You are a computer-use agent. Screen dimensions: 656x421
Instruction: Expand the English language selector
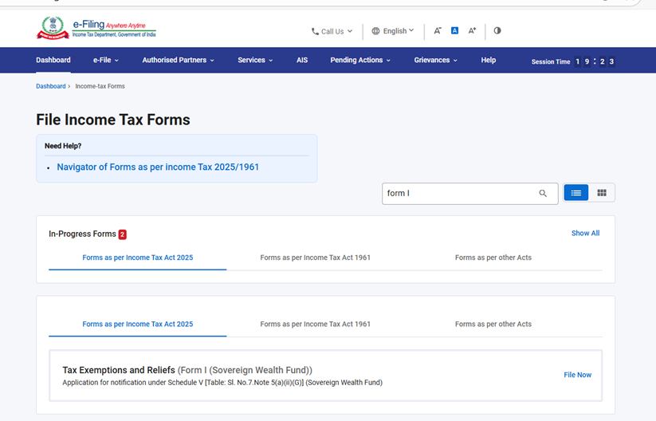[393, 31]
